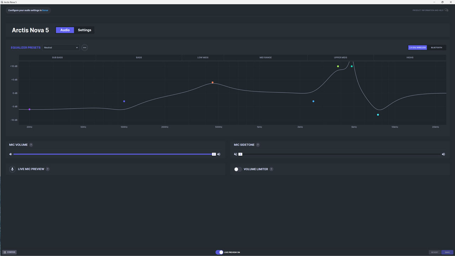455x256 pixels.
Task: Select the orange EQ point near 500Hz
Action: pyautogui.click(x=213, y=82)
